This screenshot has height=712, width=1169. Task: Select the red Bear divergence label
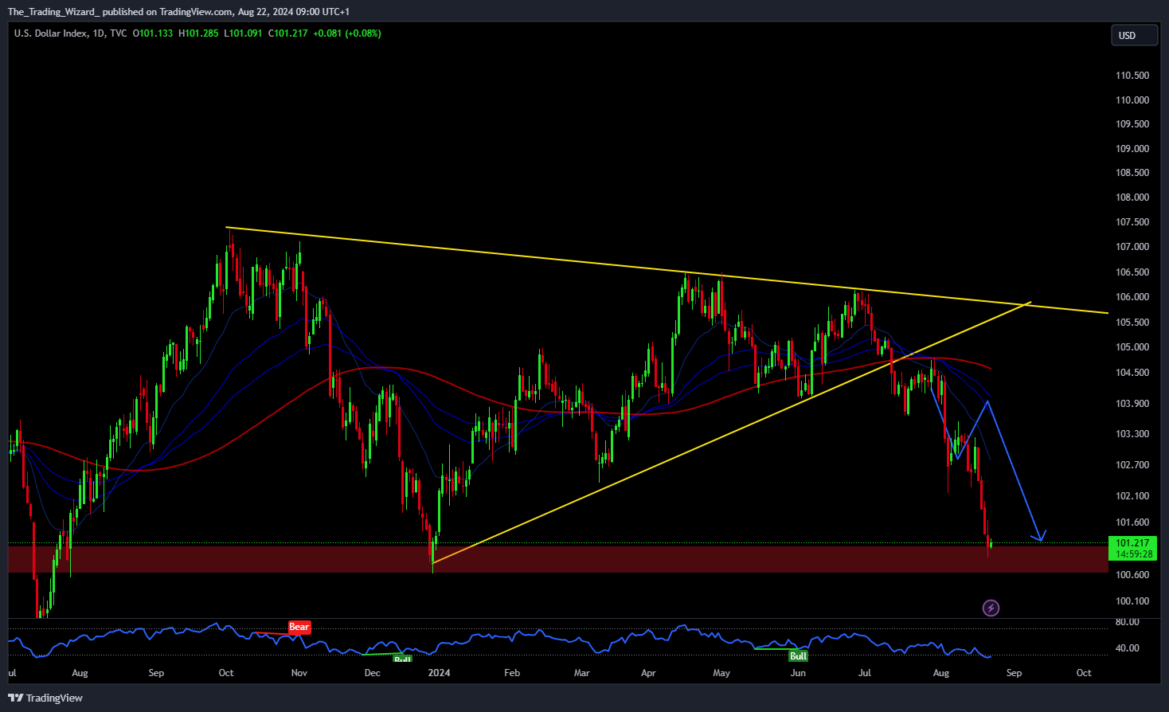(299, 628)
